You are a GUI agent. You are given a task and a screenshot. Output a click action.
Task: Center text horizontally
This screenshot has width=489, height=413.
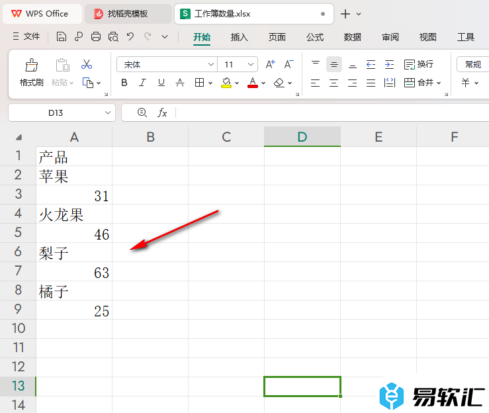coord(334,83)
